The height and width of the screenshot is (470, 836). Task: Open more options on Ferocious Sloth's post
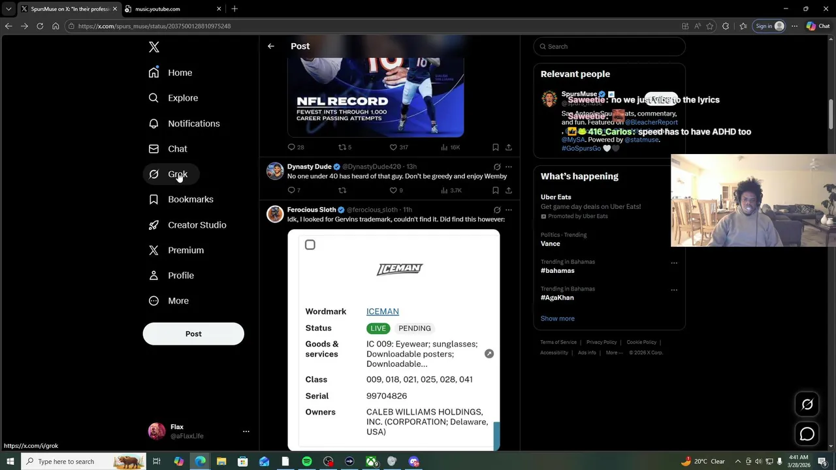coord(509,210)
